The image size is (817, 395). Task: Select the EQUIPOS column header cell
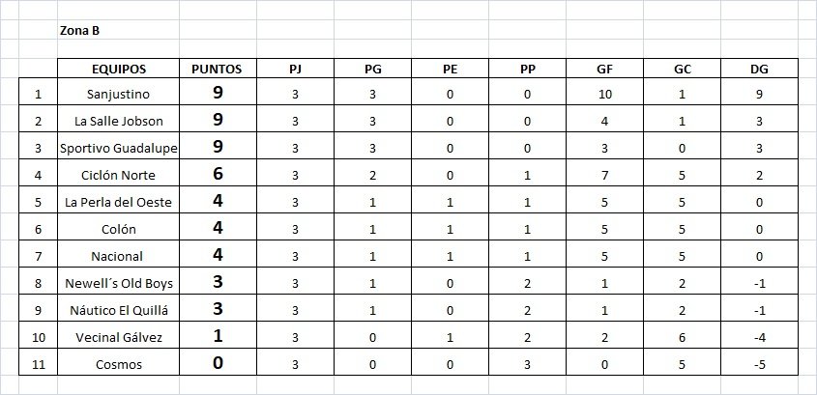[x=118, y=69]
